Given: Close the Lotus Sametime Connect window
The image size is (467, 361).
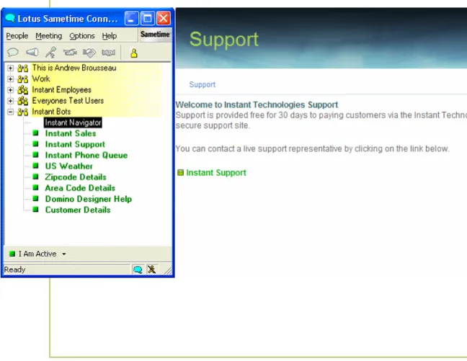Looking at the screenshot, I should pyautogui.click(x=164, y=19).
